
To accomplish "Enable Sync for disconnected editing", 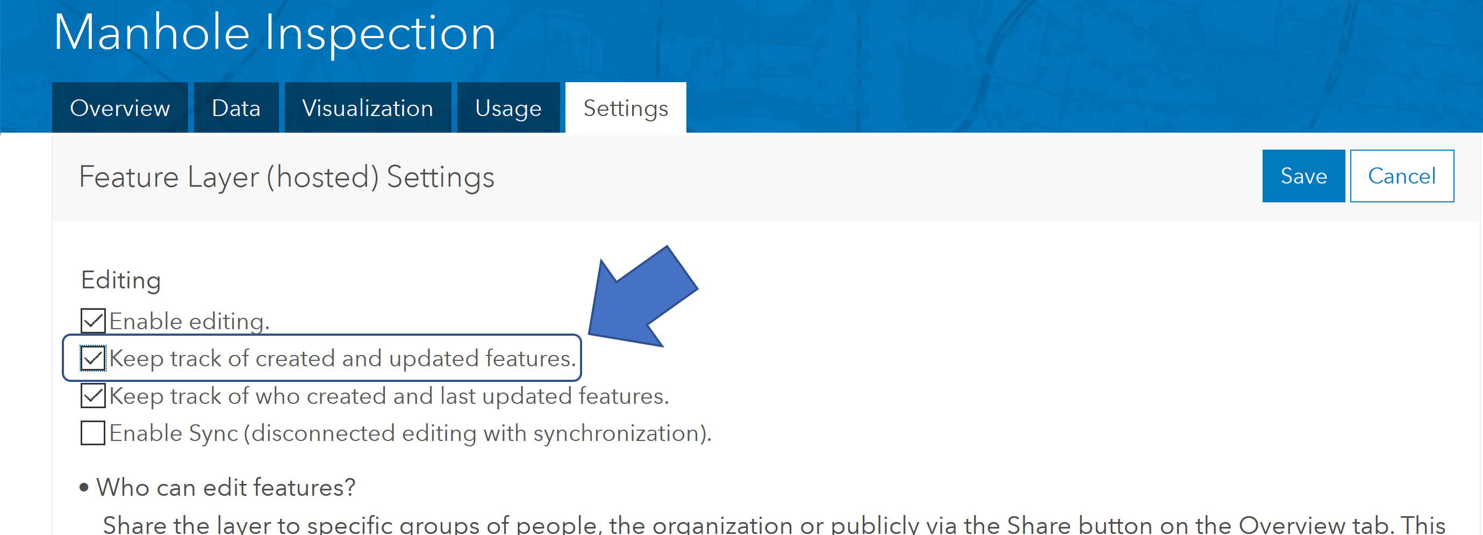I will point(92,433).
